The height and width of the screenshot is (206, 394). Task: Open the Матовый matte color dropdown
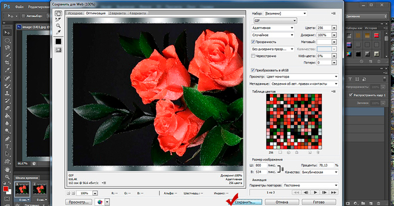coord(334,42)
